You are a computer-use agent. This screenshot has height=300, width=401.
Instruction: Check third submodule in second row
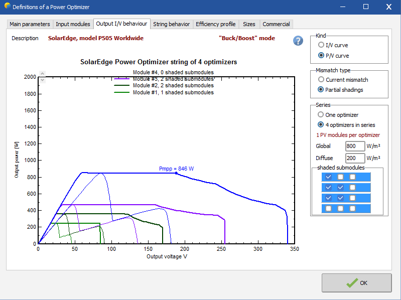pos(352,187)
